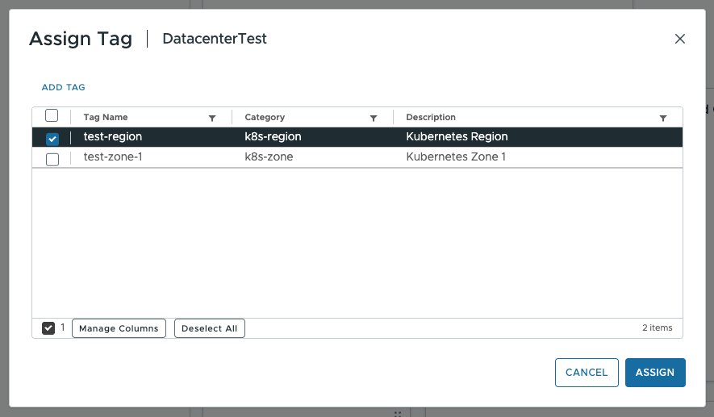Open the Manage Columns menu
This screenshot has width=714, height=417.
pyautogui.click(x=119, y=328)
